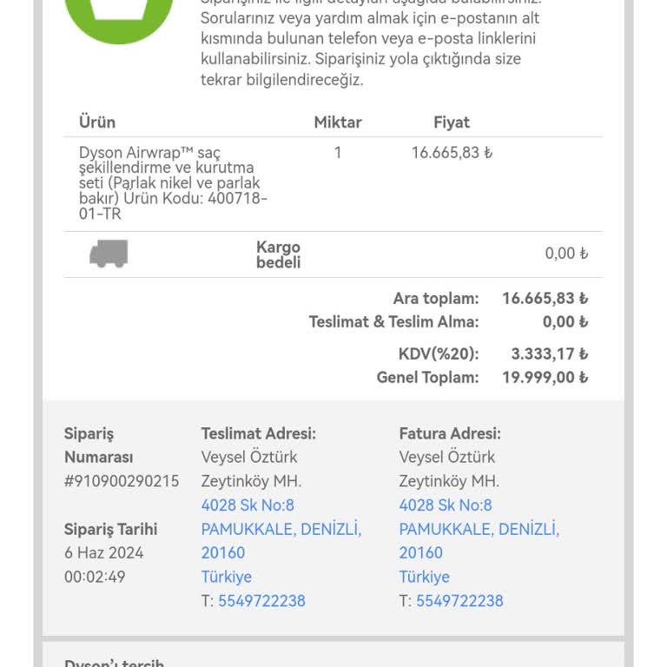Image resolution: width=667 pixels, height=667 pixels.
Task: Click Türkiye link under Fatura Adresi
Action: pyautogui.click(x=424, y=577)
